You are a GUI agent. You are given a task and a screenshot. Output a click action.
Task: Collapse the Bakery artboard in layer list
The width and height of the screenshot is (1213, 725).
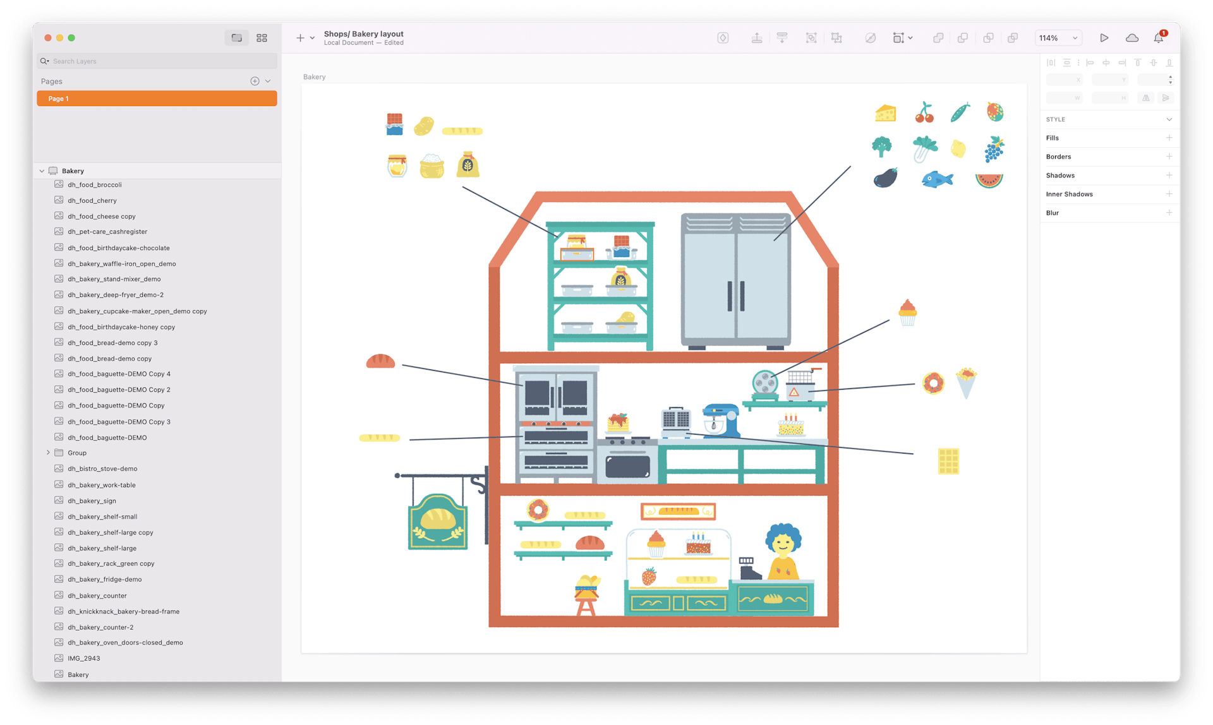tap(42, 171)
